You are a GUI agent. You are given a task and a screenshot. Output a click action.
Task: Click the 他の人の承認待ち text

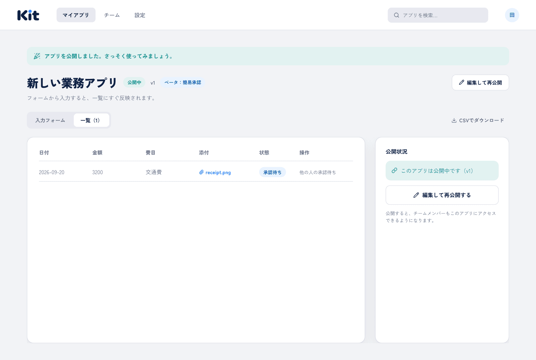(318, 172)
